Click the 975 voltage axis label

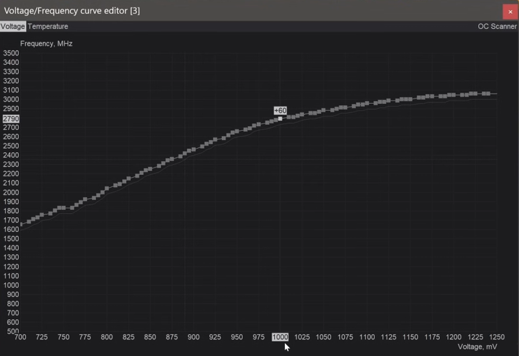(259, 337)
